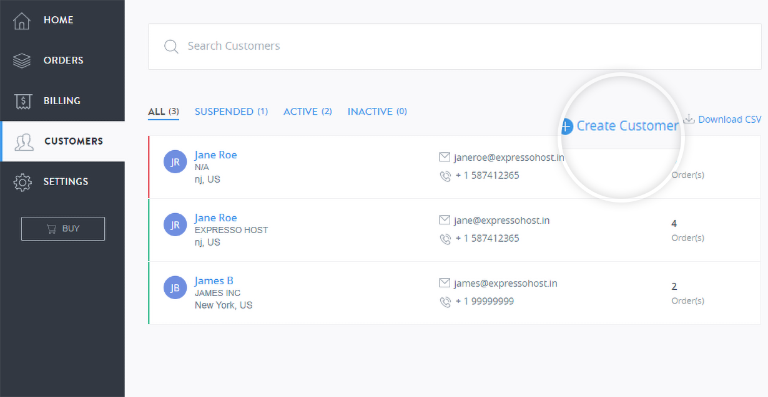The image size is (768, 397).
Task: Open Orders via the stacked layers icon
Action: pos(22,60)
